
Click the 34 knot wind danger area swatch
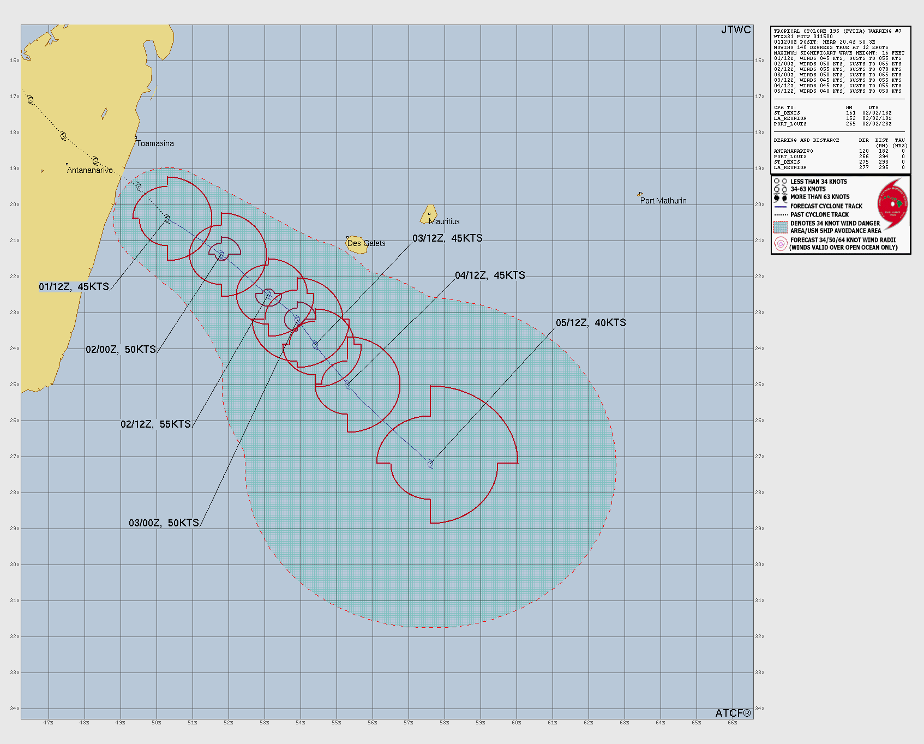coord(781,227)
